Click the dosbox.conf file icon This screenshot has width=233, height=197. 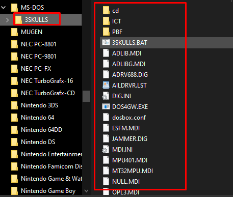coord(106,117)
